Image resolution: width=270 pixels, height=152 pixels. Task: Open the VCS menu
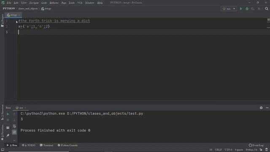point(80,3)
